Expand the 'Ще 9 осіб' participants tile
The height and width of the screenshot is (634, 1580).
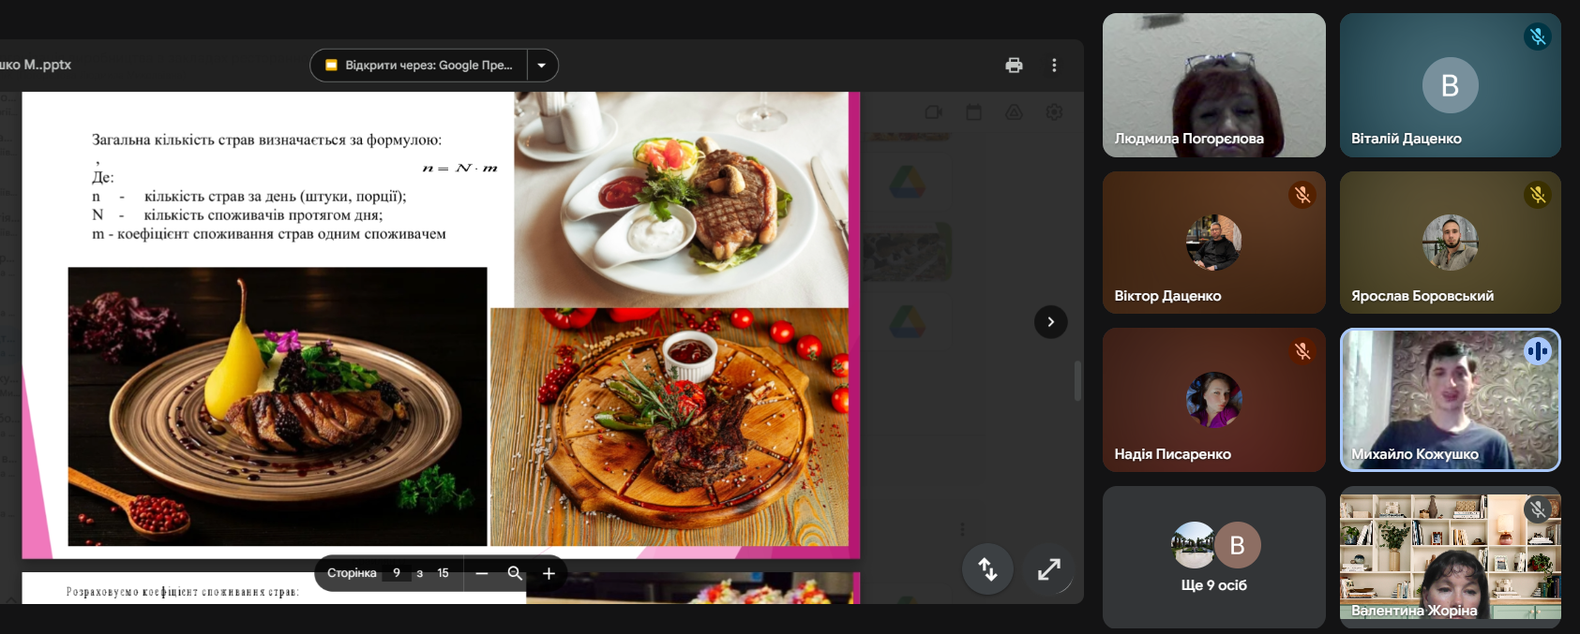tap(1213, 557)
